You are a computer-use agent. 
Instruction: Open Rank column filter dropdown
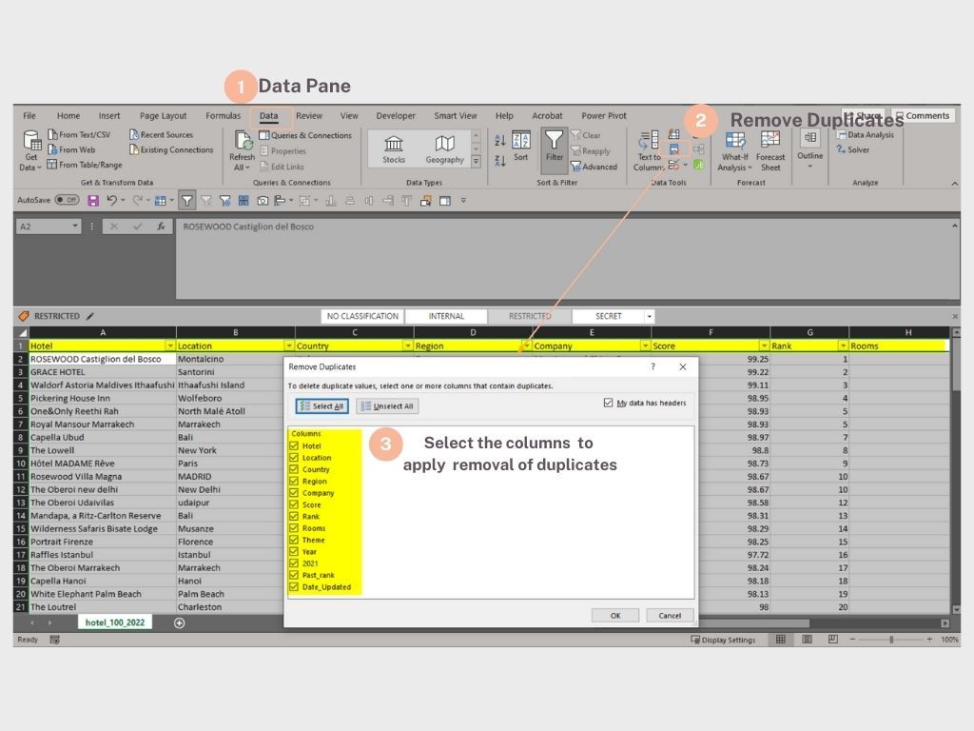pos(843,346)
